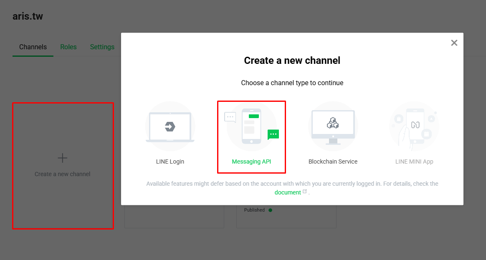Click the LINE Login laptop icon
486x260 pixels.
pos(170,126)
